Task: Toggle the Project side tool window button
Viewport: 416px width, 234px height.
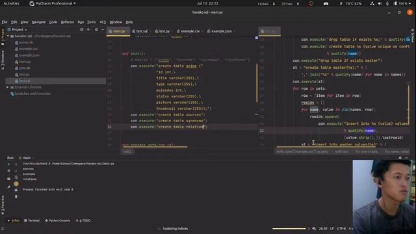Action: click(3, 37)
